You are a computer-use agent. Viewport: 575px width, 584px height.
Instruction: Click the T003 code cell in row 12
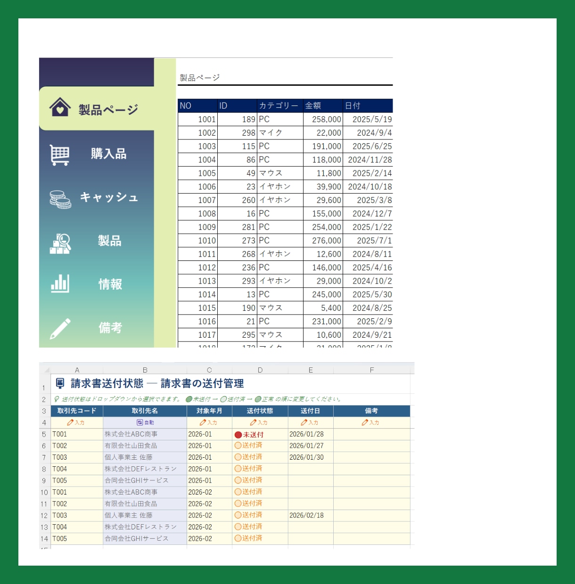(x=77, y=515)
